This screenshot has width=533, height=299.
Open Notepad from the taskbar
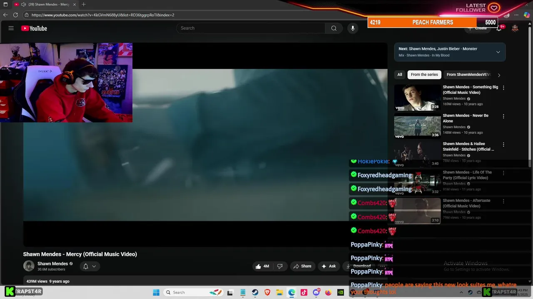pos(243,292)
